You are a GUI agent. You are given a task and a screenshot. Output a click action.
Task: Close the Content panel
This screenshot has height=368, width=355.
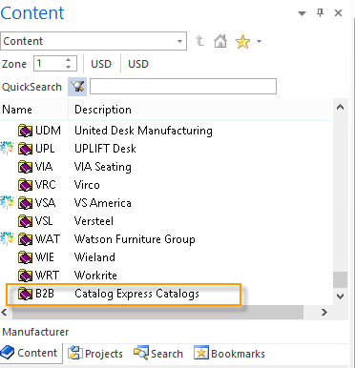338,13
